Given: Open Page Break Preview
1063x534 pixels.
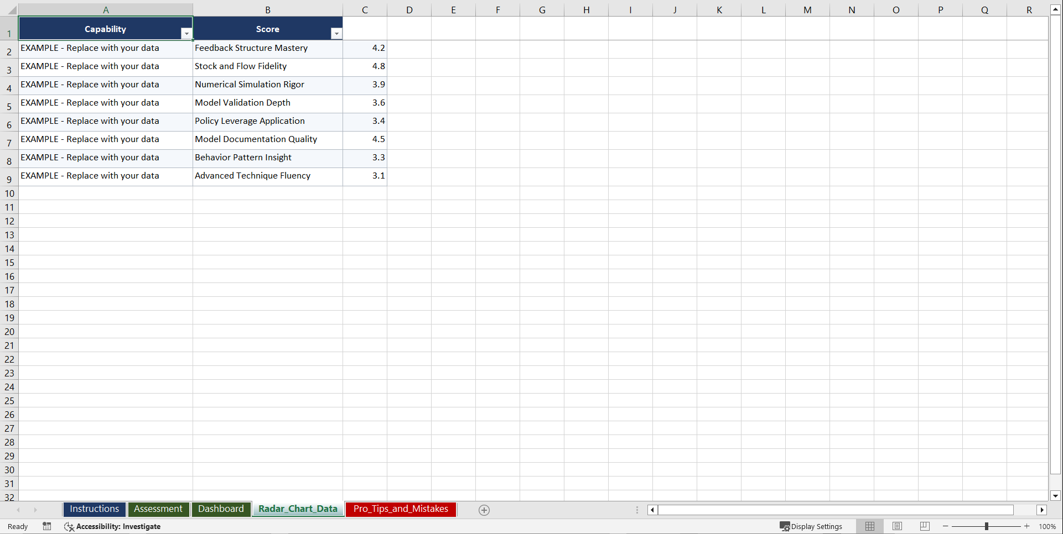Looking at the screenshot, I should (924, 526).
